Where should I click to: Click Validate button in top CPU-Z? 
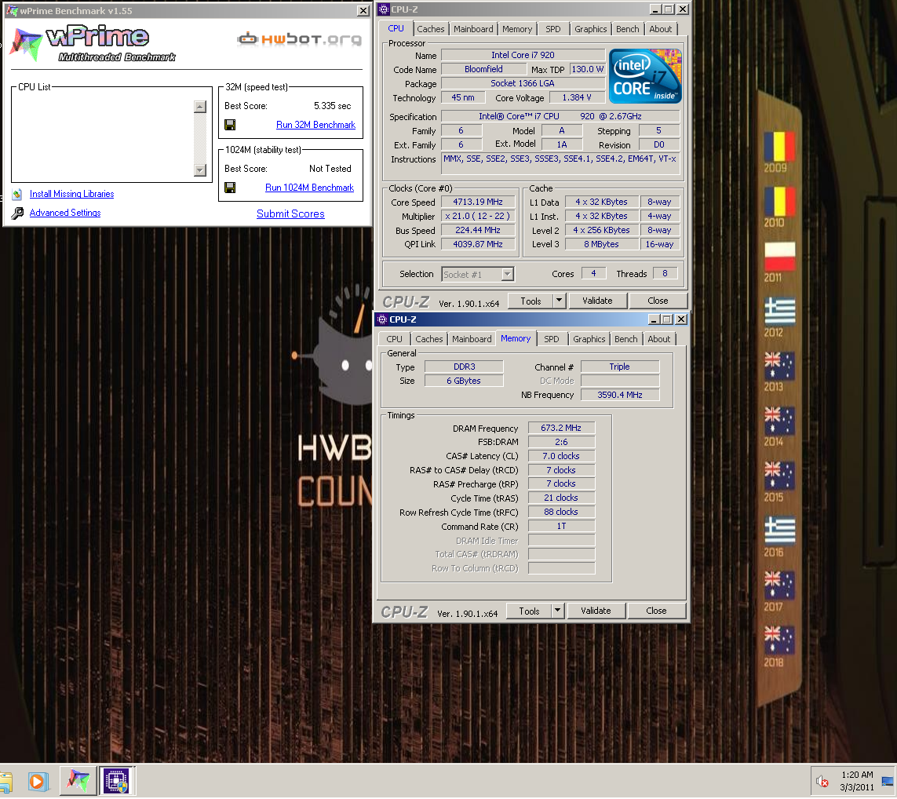pos(597,301)
